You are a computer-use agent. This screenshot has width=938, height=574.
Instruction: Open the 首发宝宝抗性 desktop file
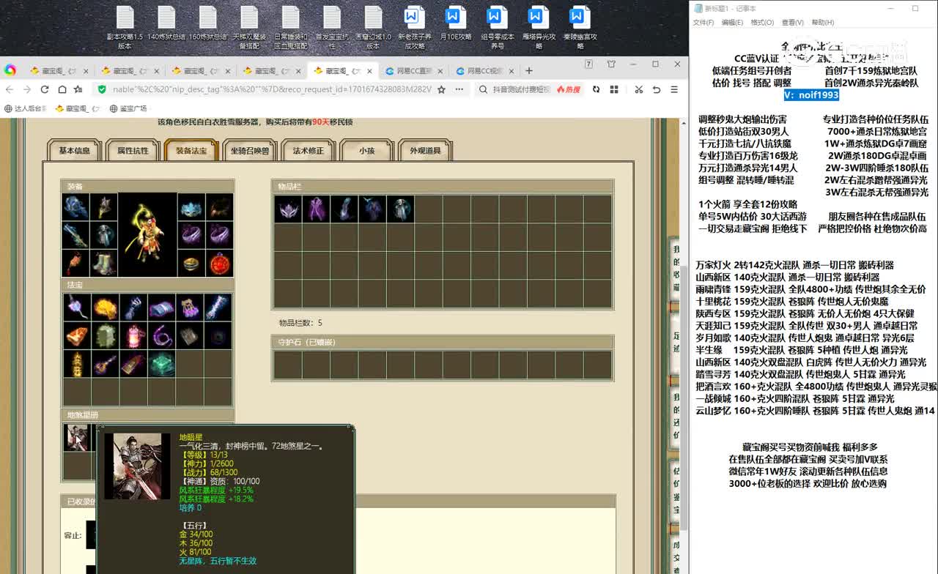(x=332, y=27)
